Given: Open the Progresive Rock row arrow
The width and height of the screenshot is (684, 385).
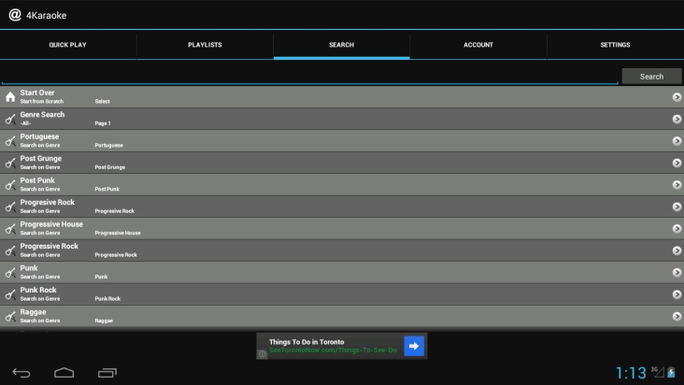Looking at the screenshot, I should [677, 207].
